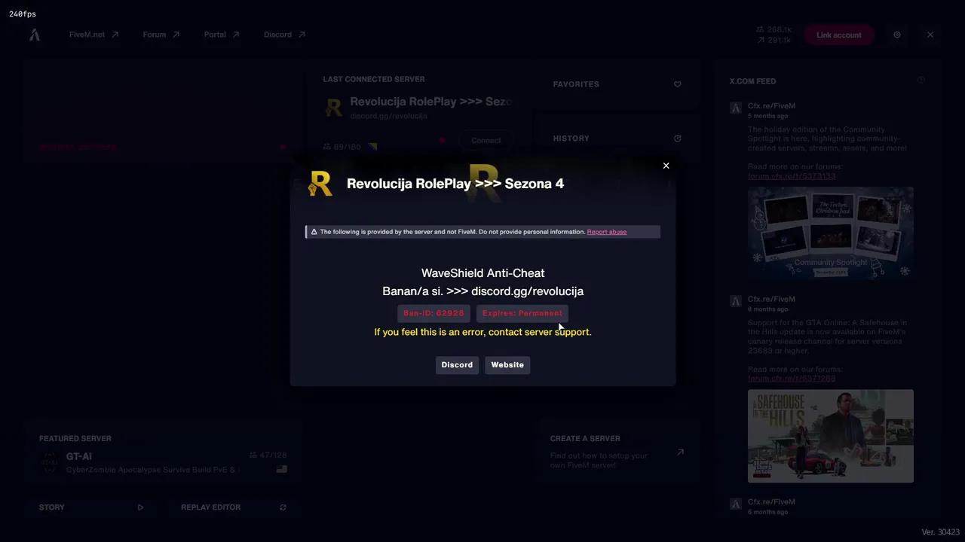Open FiveM.net link in top navigation
This screenshot has height=542, width=965.
[x=93, y=35]
